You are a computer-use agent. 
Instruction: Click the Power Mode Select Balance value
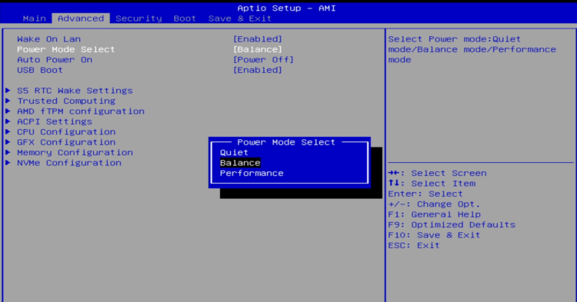(258, 49)
